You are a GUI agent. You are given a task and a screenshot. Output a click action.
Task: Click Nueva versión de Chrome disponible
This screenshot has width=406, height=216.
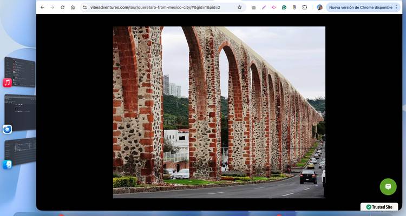point(361,8)
